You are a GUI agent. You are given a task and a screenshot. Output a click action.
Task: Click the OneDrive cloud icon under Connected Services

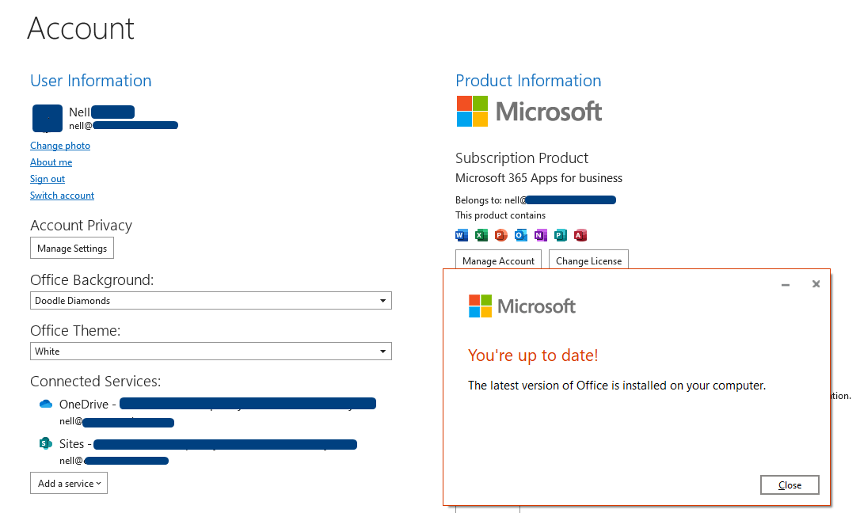45,404
